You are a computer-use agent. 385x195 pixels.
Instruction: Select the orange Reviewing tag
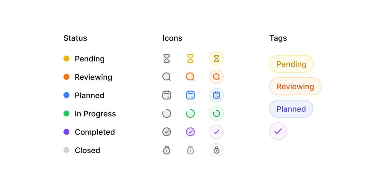click(x=295, y=86)
